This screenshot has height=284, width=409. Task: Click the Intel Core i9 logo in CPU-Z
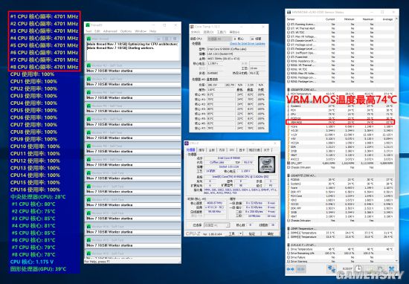coord(266,164)
